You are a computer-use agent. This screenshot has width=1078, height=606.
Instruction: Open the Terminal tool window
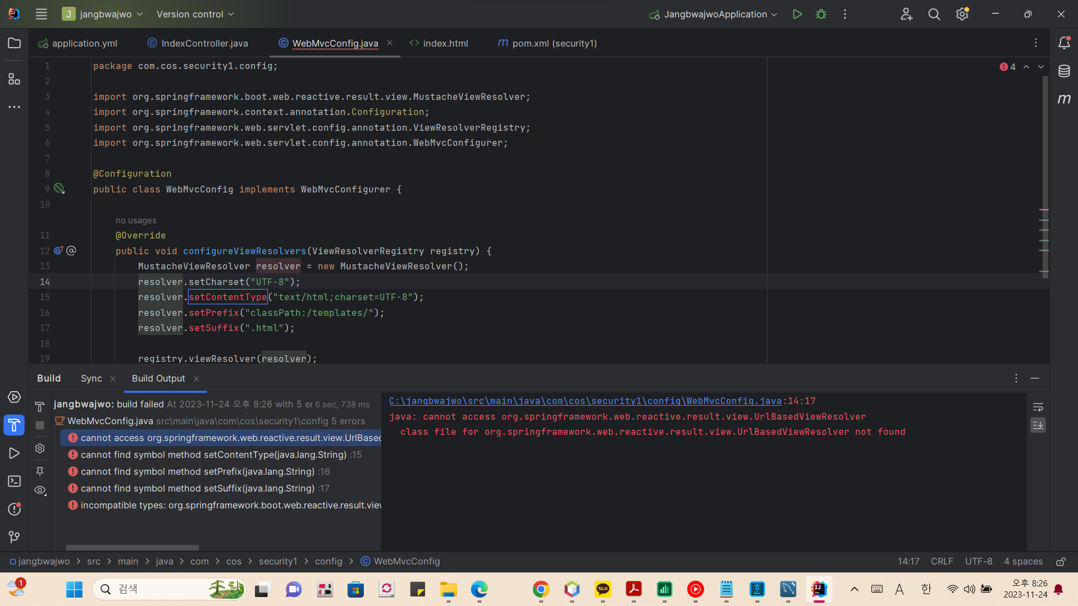tap(15, 481)
